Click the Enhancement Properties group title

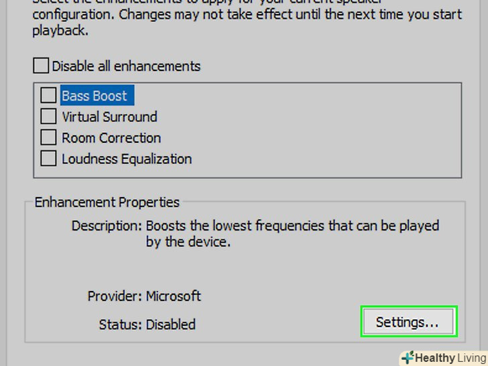click(107, 202)
